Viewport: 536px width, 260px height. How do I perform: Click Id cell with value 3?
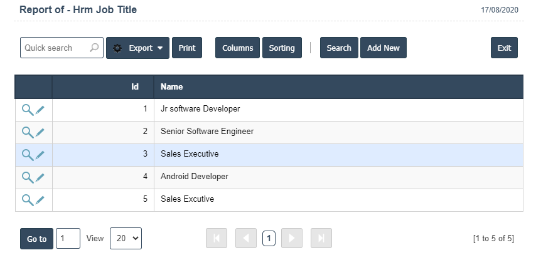tap(103, 155)
